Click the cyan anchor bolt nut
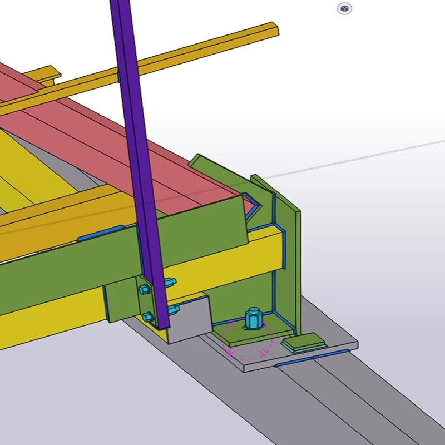 [x=250, y=319]
